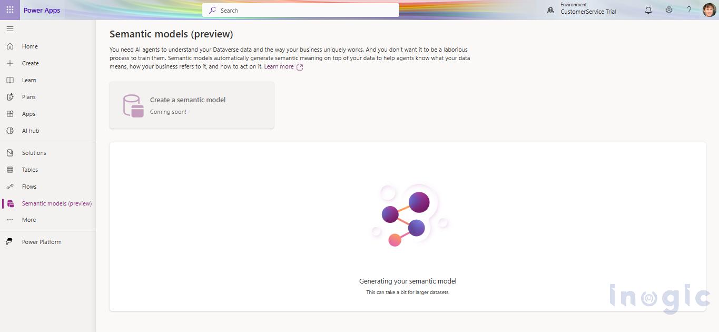
Task: Click the More ellipsis icon
Action: pyautogui.click(x=10, y=220)
